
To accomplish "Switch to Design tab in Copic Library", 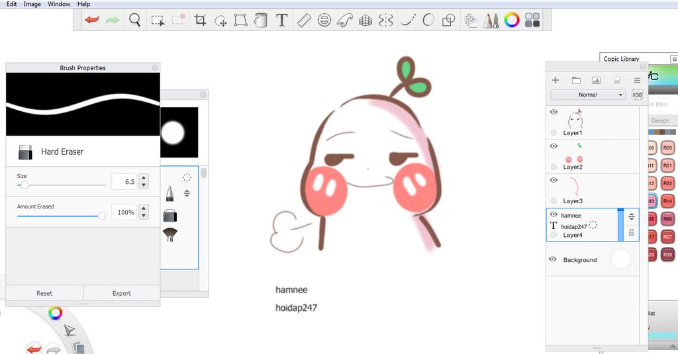I will point(660,120).
